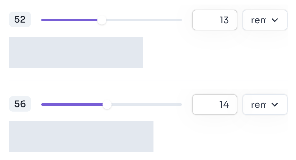Click the far left end of the 56 slider
Screen dimensions: 296x160
point(43,105)
